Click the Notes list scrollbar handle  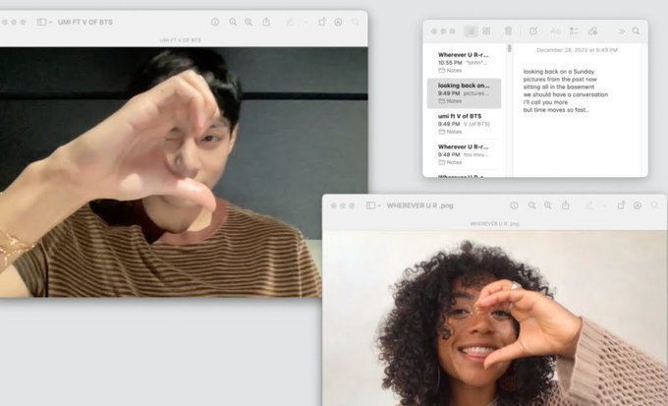click(509, 48)
